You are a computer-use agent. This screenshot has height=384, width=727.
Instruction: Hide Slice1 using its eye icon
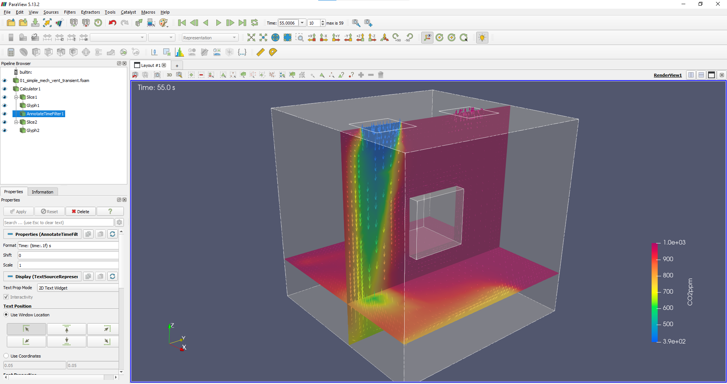pos(5,97)
